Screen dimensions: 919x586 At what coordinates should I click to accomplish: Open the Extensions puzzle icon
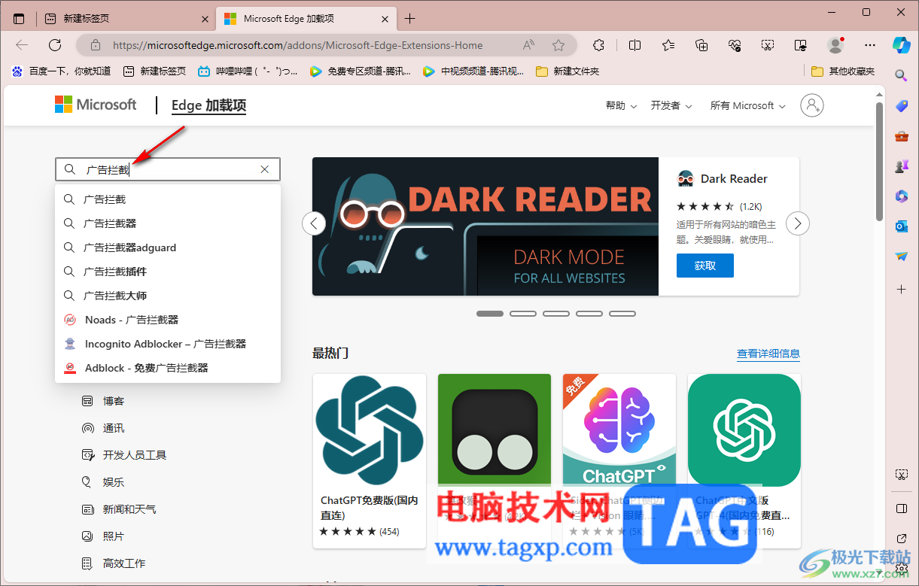[x=599, y=45]
